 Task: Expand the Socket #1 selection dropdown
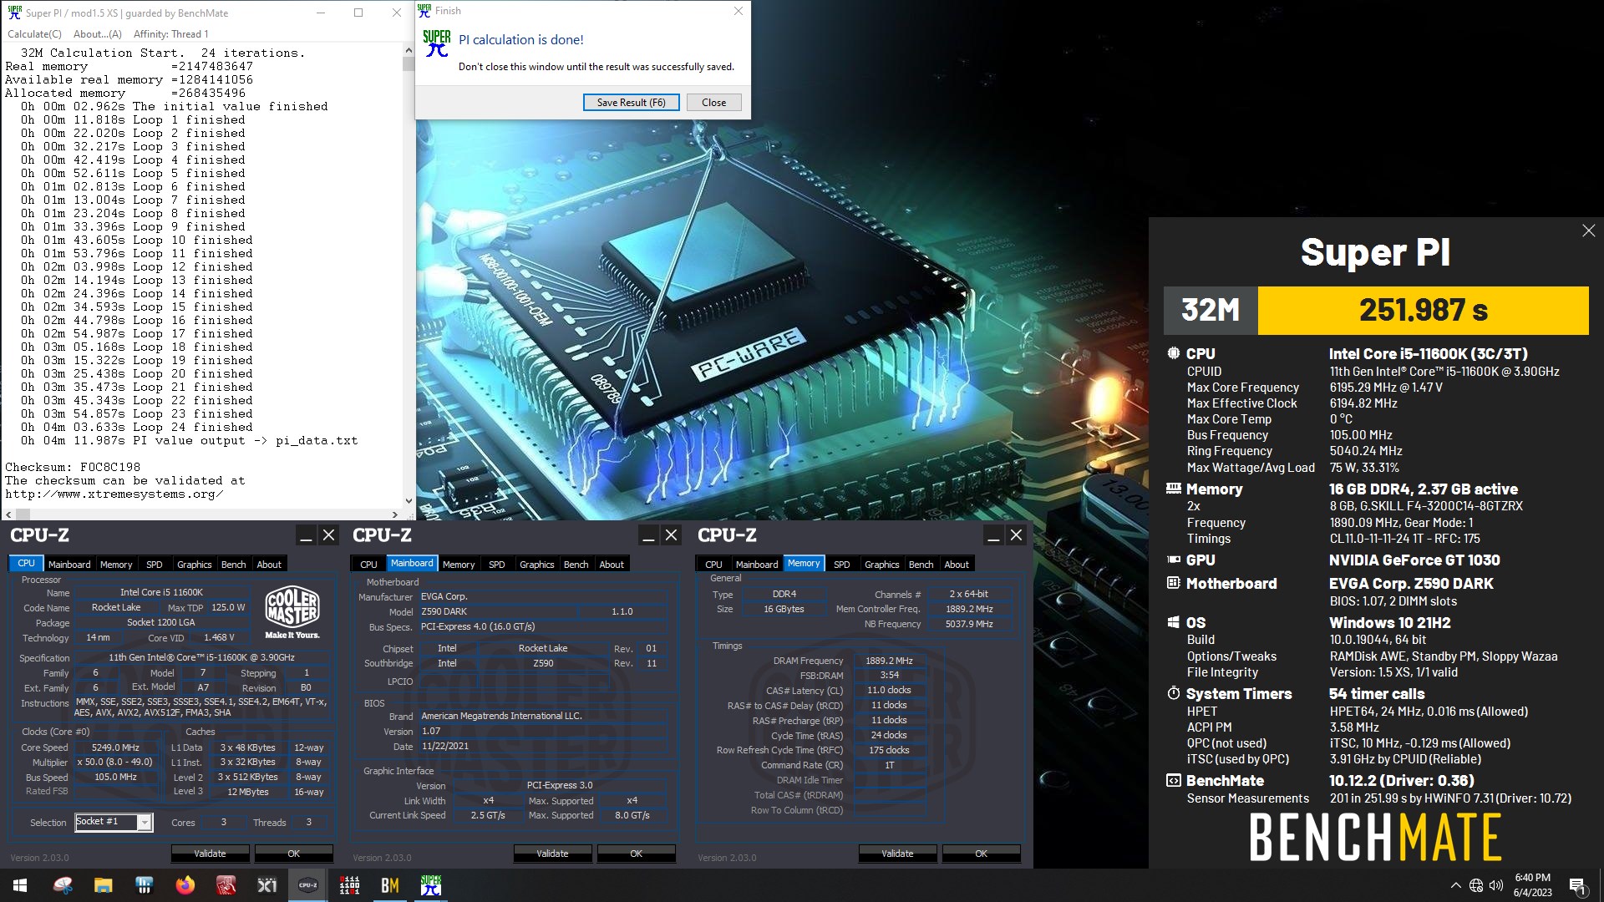coord(145,823)
